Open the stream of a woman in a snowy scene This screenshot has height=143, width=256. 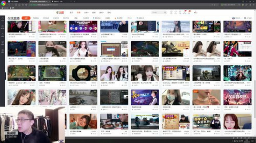tap(176, 27)
